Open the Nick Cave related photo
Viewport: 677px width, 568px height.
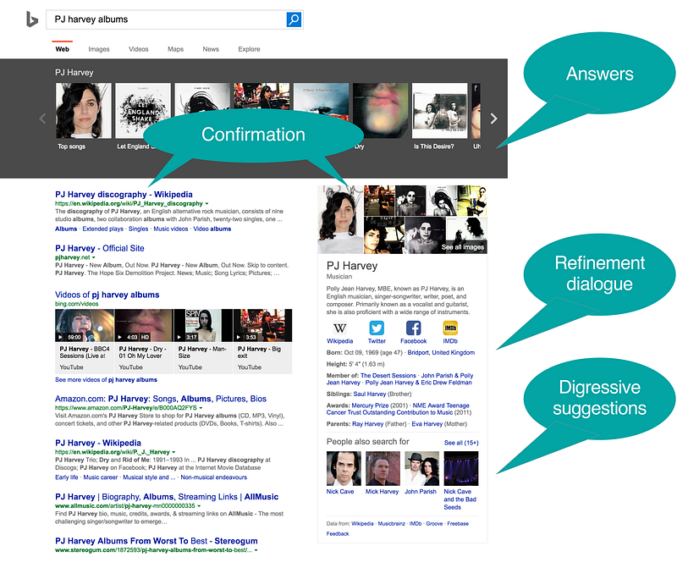point(344,469)
